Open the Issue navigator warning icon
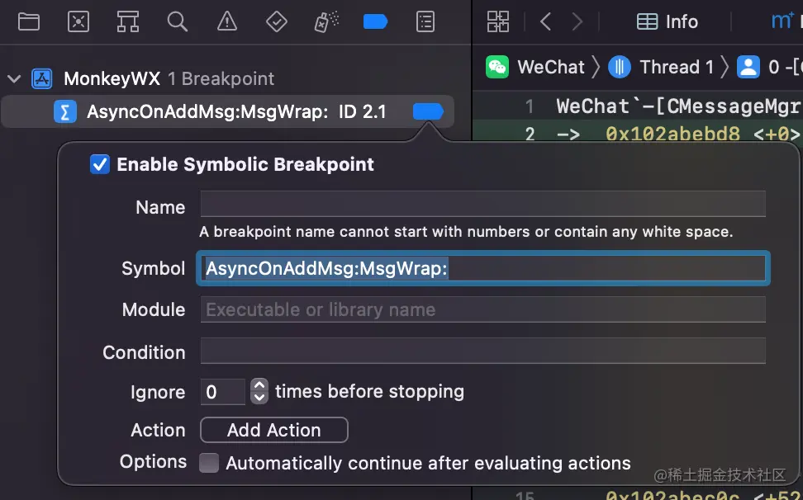This screenshot has width=803, height=500. [x=227, y=22]
